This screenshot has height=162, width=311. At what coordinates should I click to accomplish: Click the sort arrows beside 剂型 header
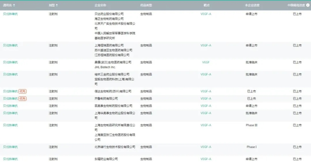(57, 5)
